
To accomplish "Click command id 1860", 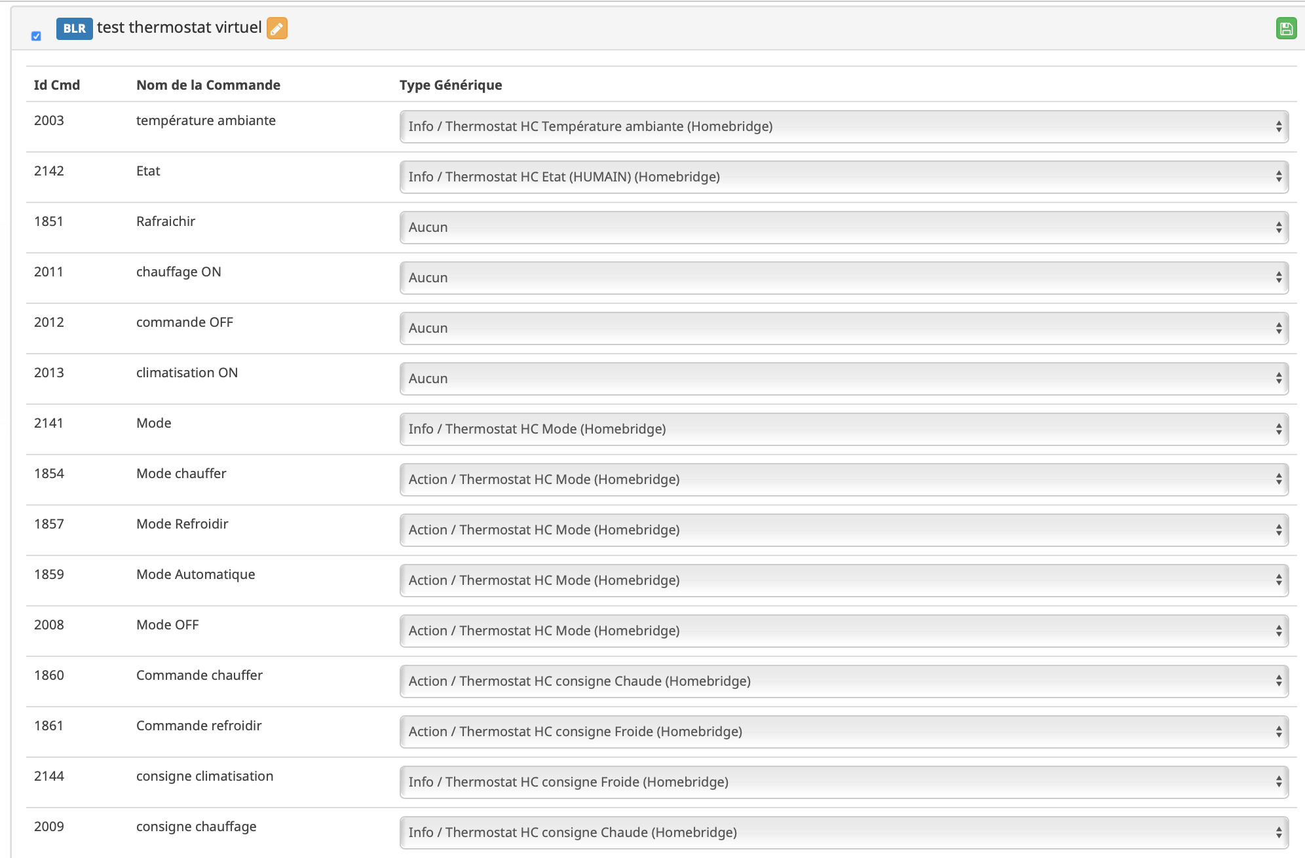I will coord(49,675).
